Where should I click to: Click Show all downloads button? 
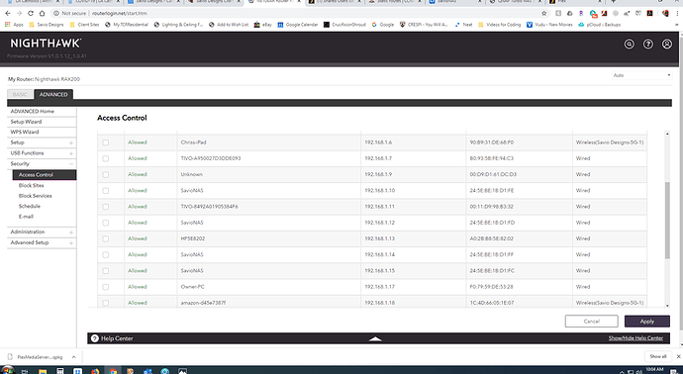pos(657,356)
